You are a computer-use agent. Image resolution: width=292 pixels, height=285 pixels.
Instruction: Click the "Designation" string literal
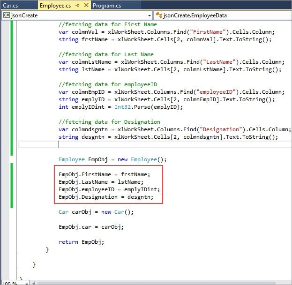221,129
